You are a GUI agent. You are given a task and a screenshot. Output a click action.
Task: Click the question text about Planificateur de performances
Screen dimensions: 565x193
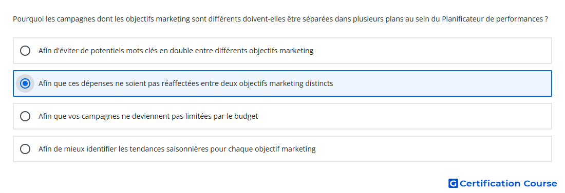pyautogui.click(x=280, y=19)
